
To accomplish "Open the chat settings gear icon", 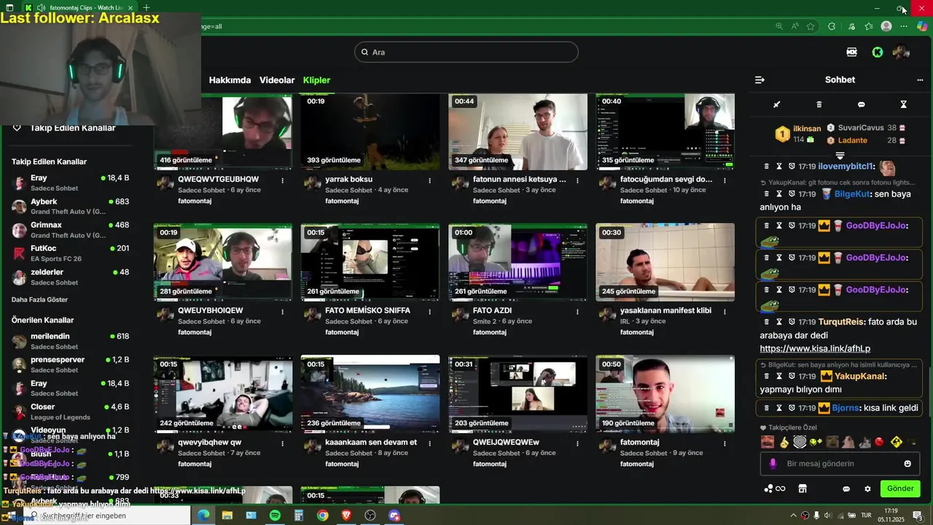I will click(867, 489).
